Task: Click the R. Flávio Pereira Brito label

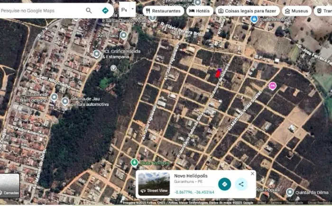Action: 182,29
